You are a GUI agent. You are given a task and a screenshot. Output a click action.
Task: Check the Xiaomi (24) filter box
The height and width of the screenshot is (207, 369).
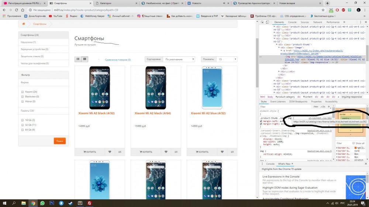pos(23,92)
